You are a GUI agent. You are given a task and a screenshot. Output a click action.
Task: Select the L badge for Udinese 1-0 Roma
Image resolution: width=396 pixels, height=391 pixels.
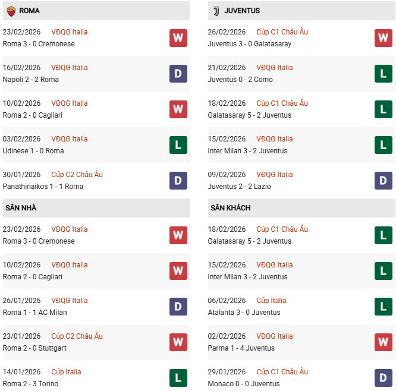(x=178, y=145)
